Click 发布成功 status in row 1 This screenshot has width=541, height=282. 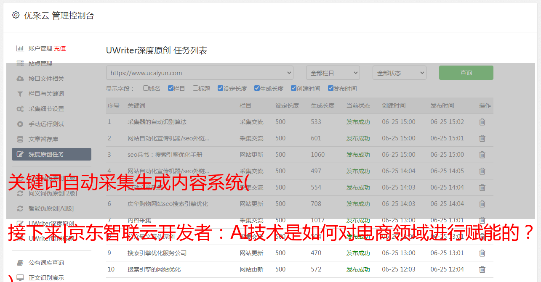(358, 122)
